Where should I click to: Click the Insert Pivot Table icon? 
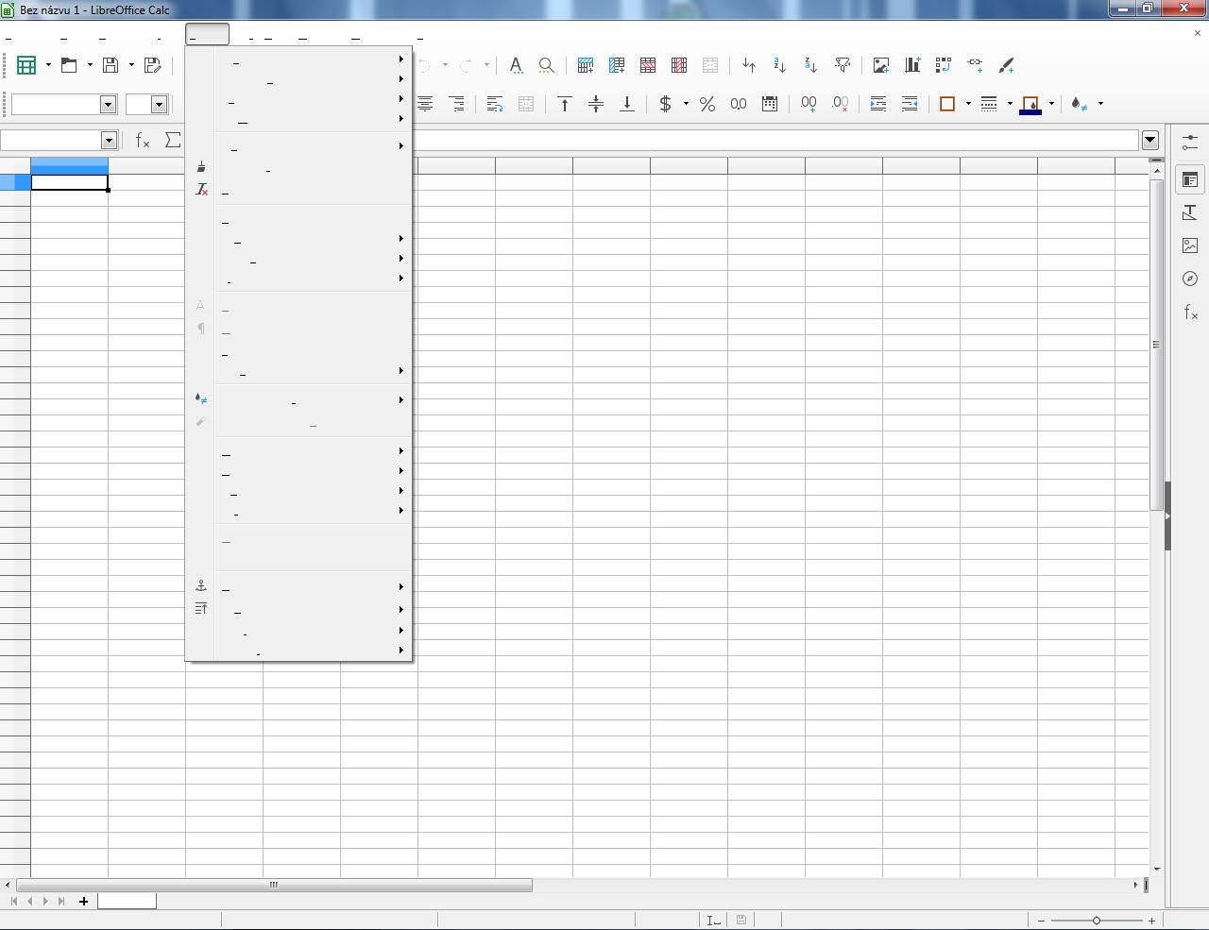pos(944,65)
